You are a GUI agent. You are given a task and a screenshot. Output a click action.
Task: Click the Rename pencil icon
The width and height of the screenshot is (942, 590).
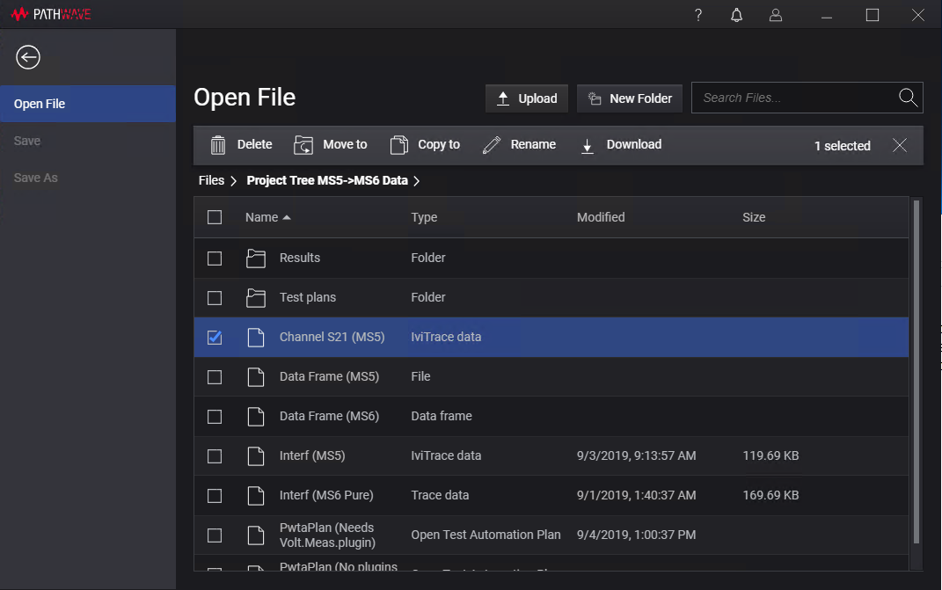pos(492,145)
